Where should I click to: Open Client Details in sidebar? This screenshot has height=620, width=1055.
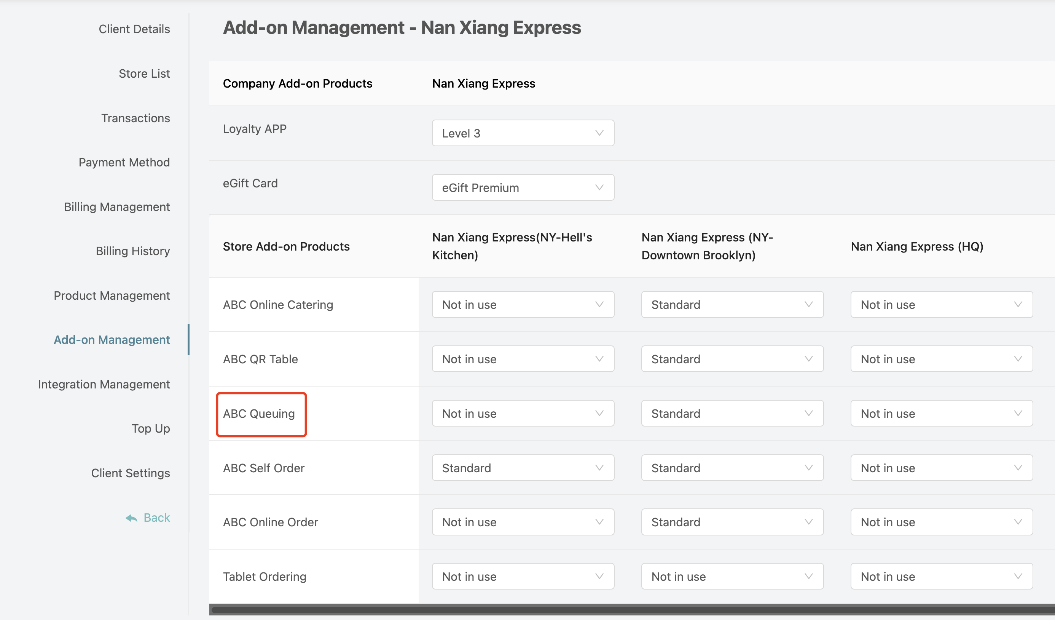point(134,29)
